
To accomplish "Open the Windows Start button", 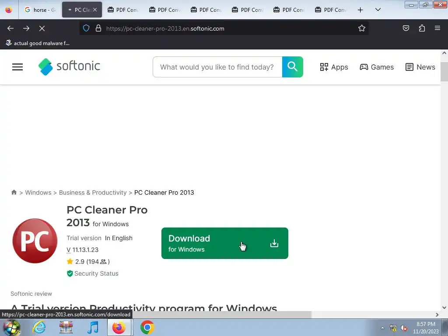I will [x=12, y=327].
